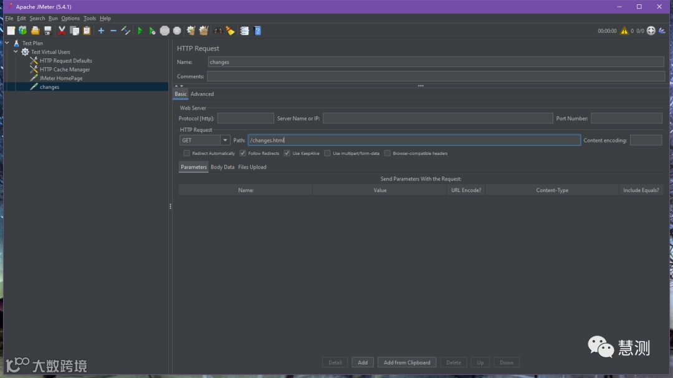673x378 pixels.
Task: Click the Toggle enable/disable icon
Action: (126, 31)
